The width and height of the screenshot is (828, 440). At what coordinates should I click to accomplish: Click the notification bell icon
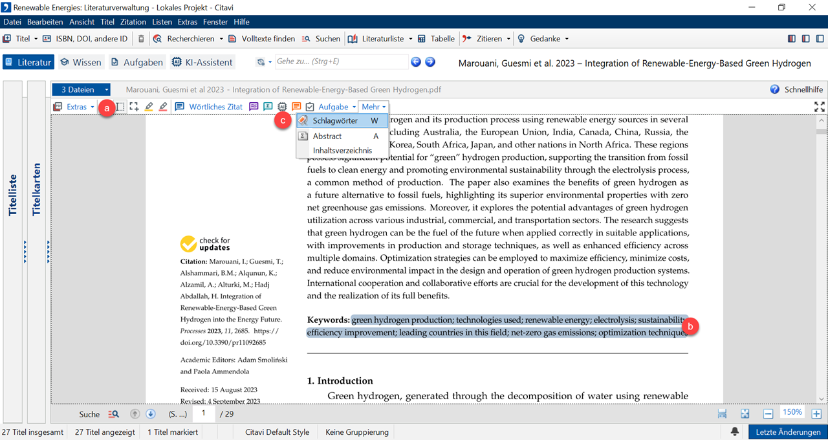tap(735, 432)
